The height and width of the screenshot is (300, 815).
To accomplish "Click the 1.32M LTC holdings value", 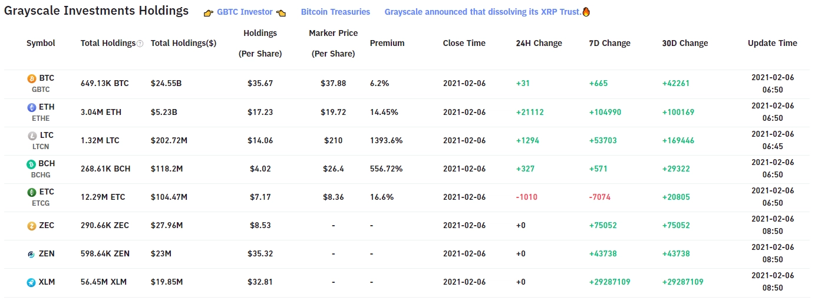I will coord(100,140).
